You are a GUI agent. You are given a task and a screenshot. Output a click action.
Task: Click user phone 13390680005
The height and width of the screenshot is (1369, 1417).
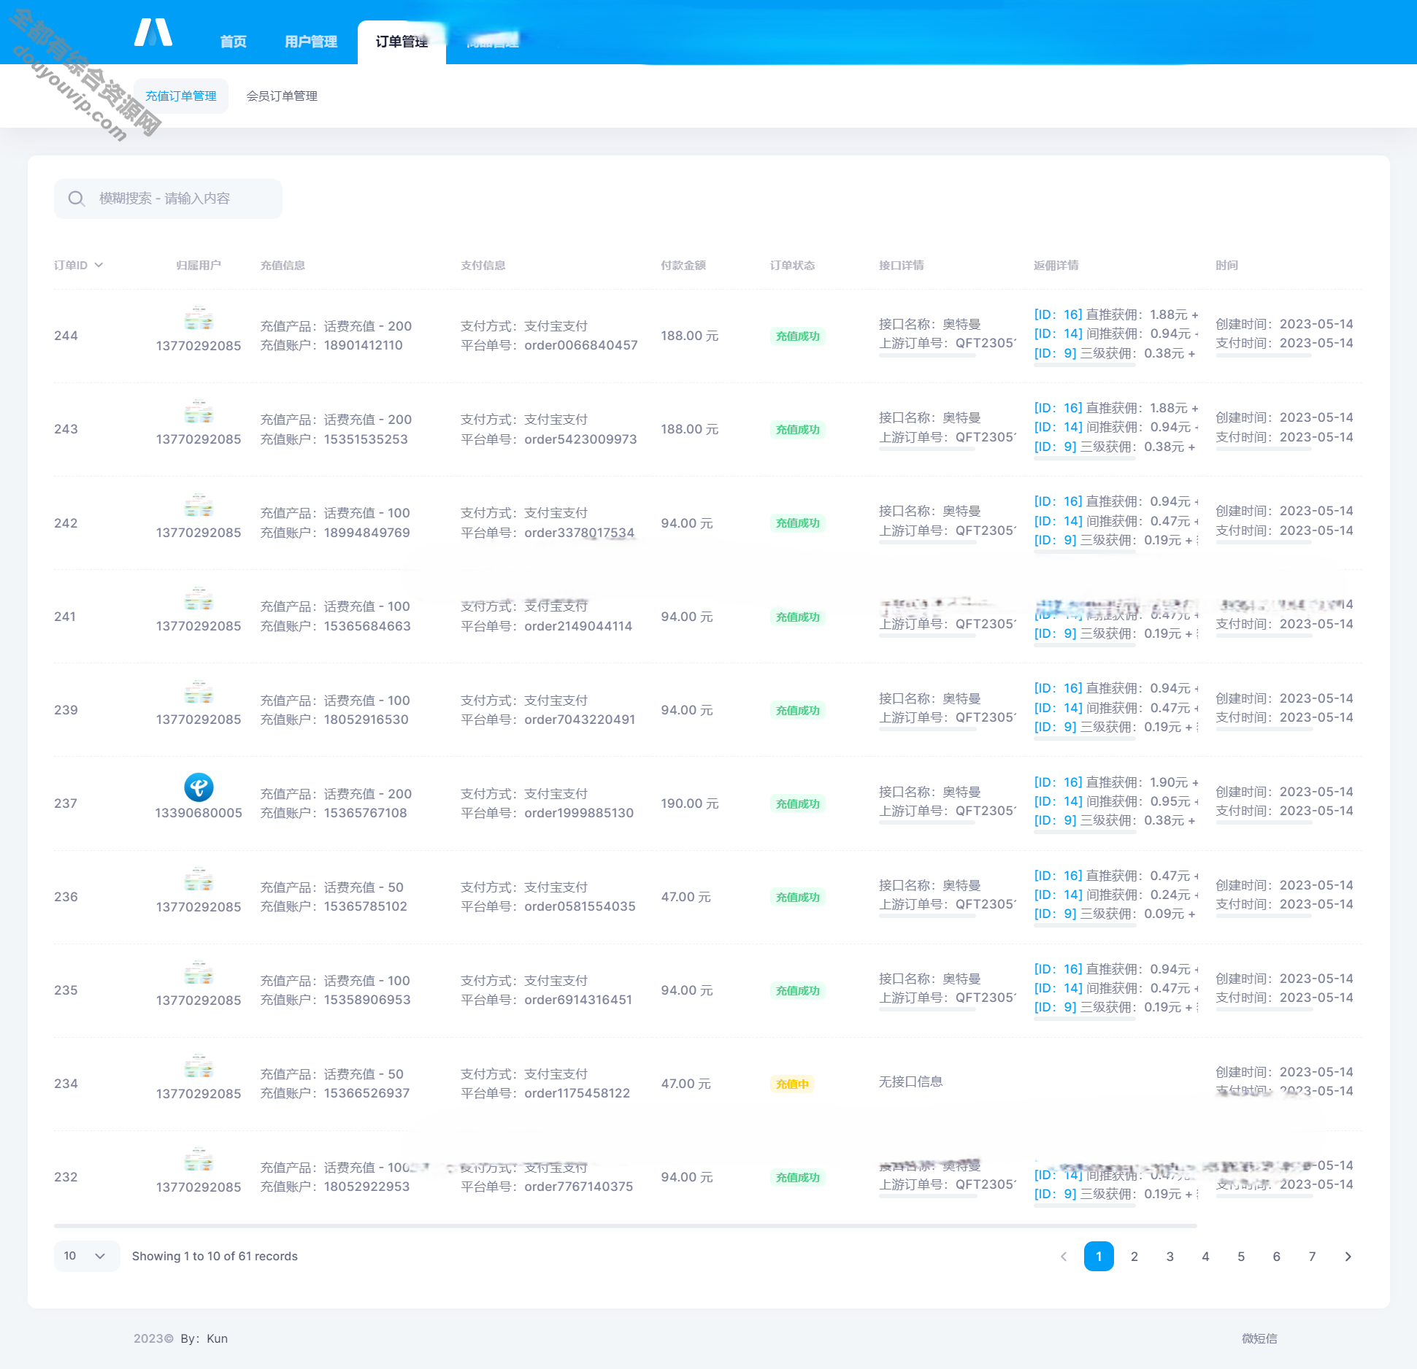(x=199, y=813)
